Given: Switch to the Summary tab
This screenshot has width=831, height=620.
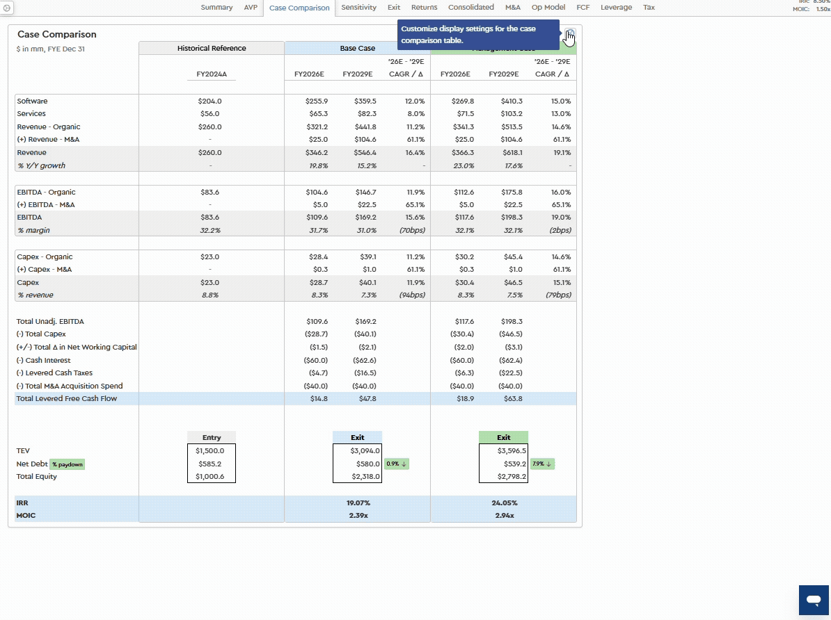Looking at the screenshot, I should [x=216, y=8].
